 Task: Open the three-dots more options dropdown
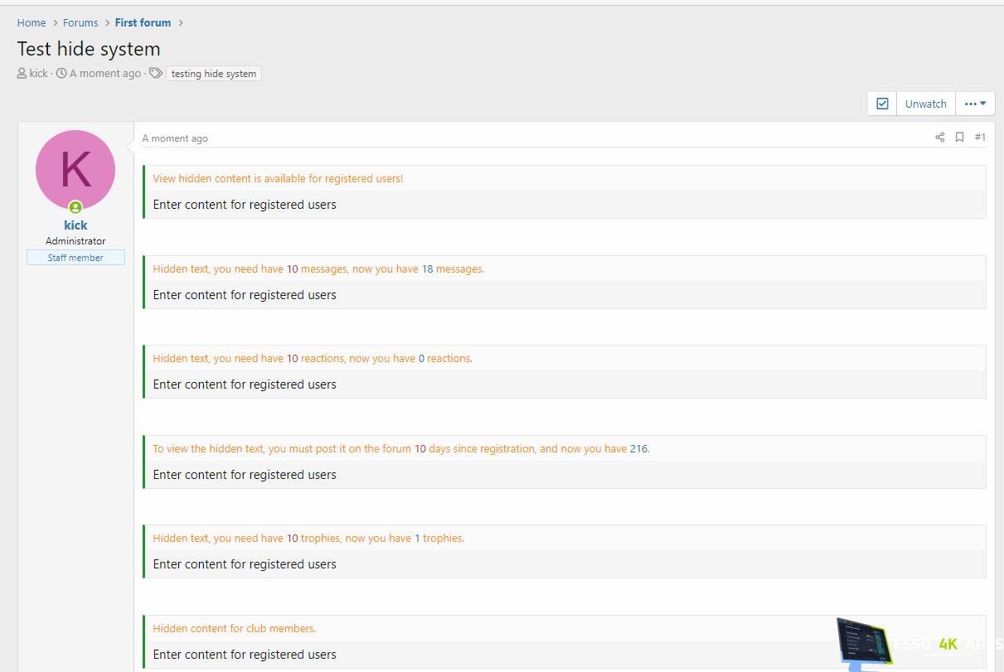tap(975, 104)
